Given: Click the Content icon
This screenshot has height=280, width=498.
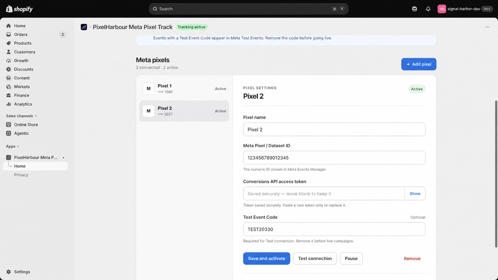Looking at the screenshot, I should (9, 78).
